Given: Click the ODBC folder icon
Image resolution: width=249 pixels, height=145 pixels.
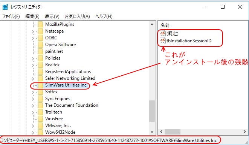Looking at the screenshot, I should [40, 38].
